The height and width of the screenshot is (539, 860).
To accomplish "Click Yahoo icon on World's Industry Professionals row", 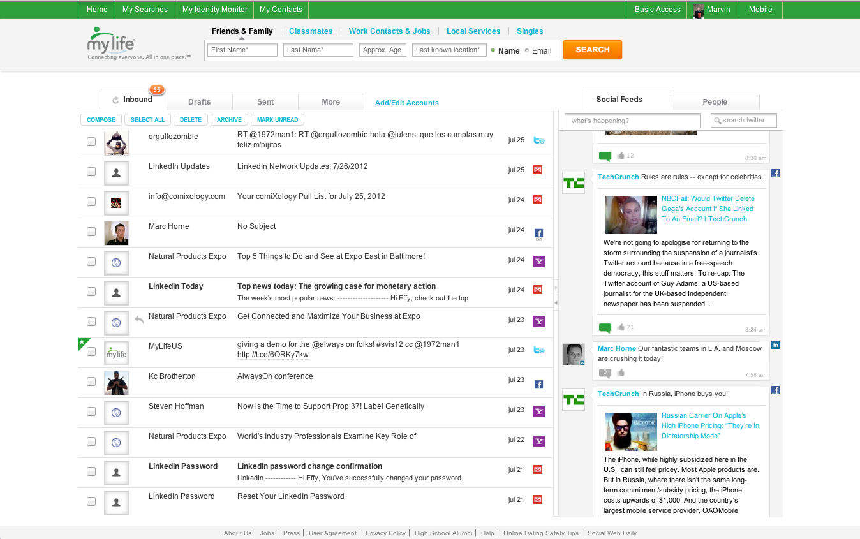I will pos(538,441).
